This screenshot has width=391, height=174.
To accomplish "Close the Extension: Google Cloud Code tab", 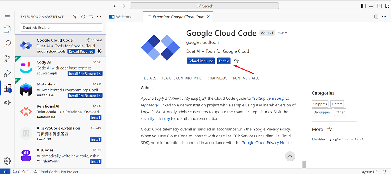I will pyautogui.click(x=208, y=17).
